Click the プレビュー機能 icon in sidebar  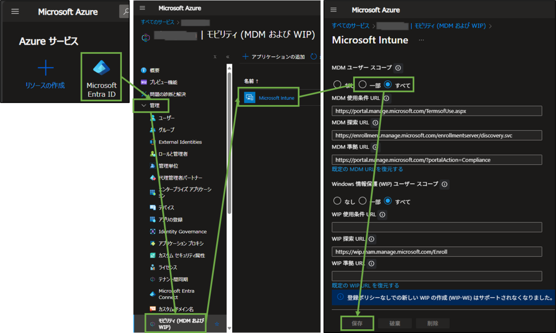pos(144,82)
